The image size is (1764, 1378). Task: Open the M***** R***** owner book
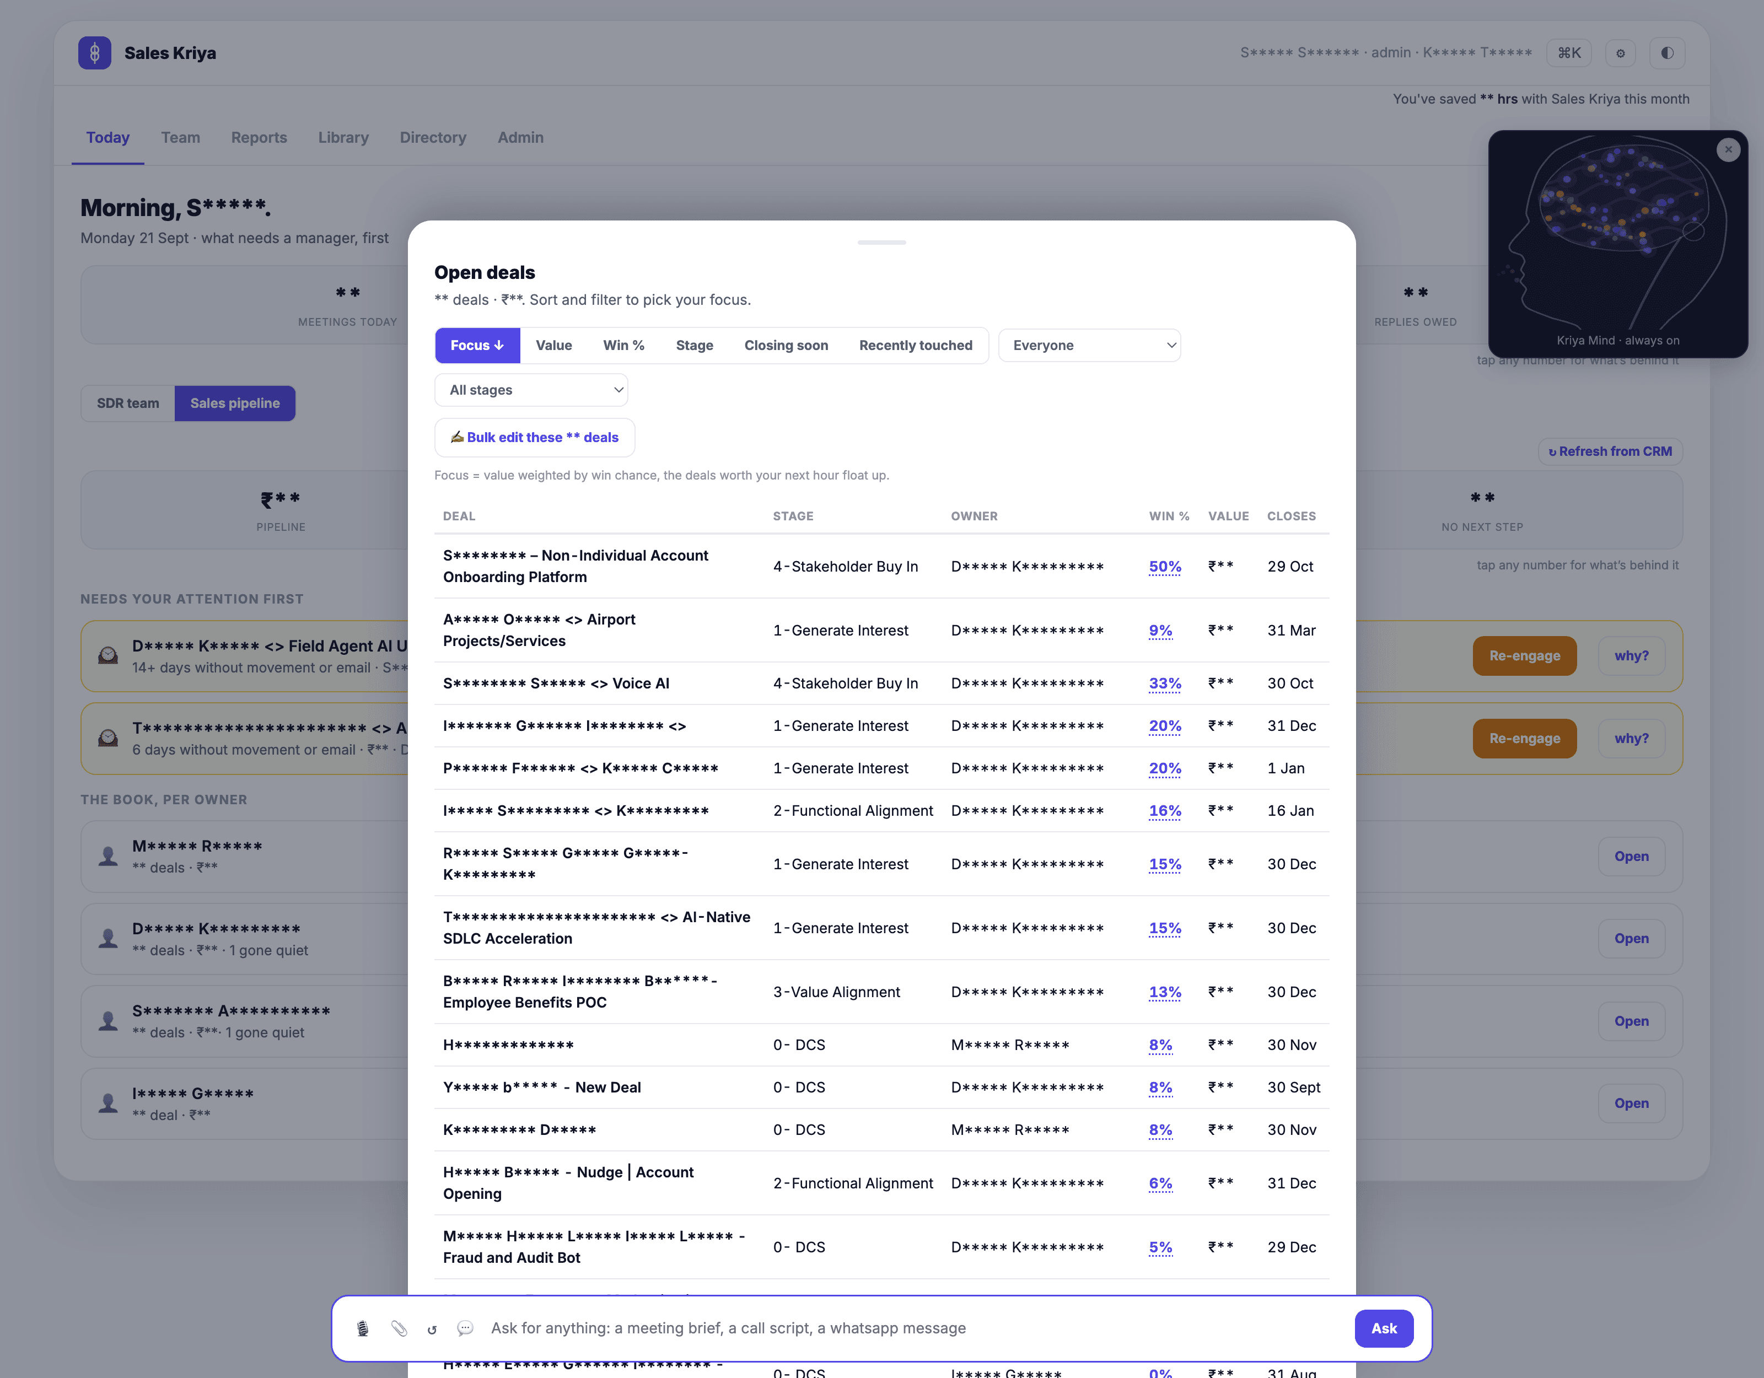pos(1632,856)
